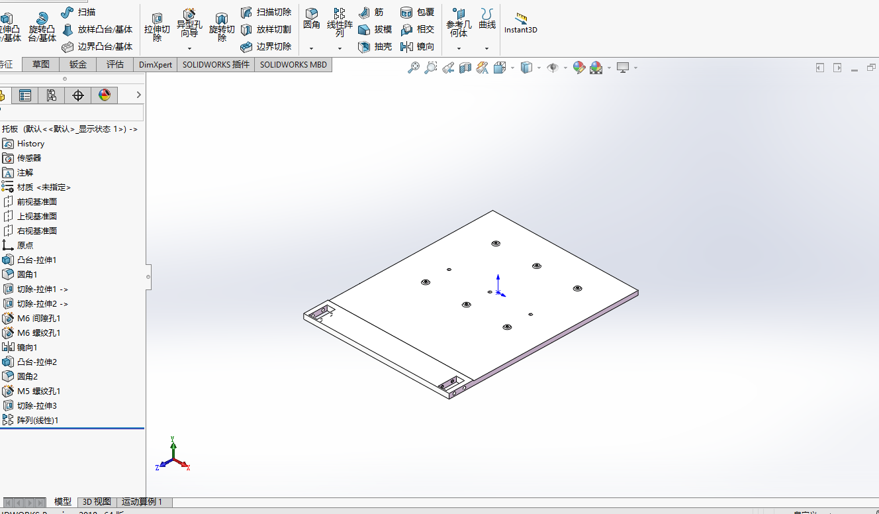Open the View Orientation dropdown arrow
879x514 pixels.
512,68
